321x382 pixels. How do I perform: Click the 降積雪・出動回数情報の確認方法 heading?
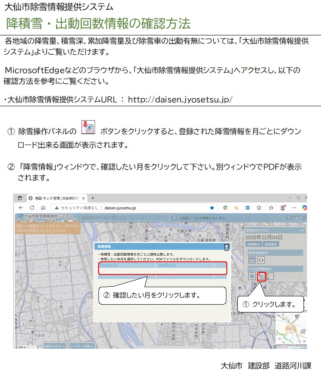(98, 24)
